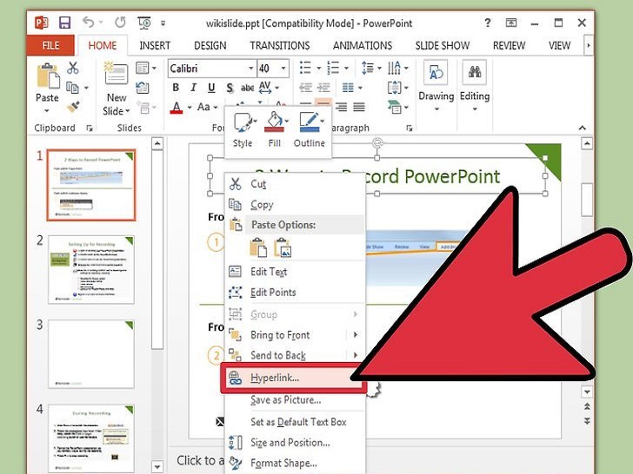Image resolution: width=633 pixels, height=474 pixels.
Task: Decrease list indent level icon
Action: point(305,87)
